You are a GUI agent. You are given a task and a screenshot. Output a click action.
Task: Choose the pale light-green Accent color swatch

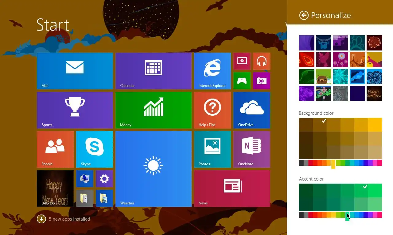[x=375, y=204]
